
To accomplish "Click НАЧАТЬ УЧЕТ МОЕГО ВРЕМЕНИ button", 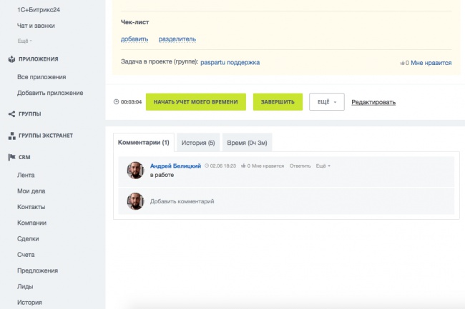I will pyautogui.click(x=196, y=102).
